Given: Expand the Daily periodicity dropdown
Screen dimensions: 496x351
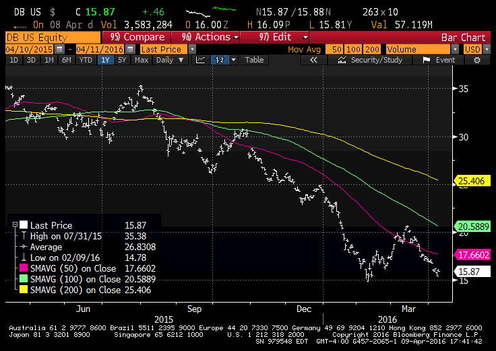Looking at the screenshot, I should [170, 60].
